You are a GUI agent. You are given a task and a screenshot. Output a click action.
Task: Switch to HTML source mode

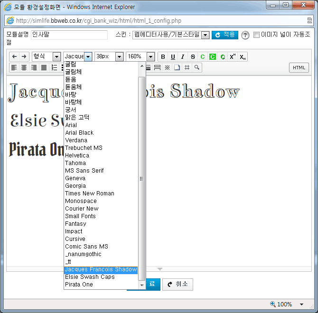coord(299,68)
